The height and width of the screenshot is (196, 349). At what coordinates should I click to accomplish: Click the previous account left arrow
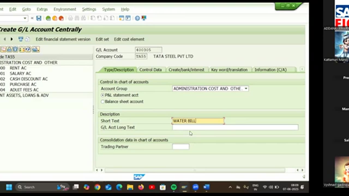(x=5, y=39)
